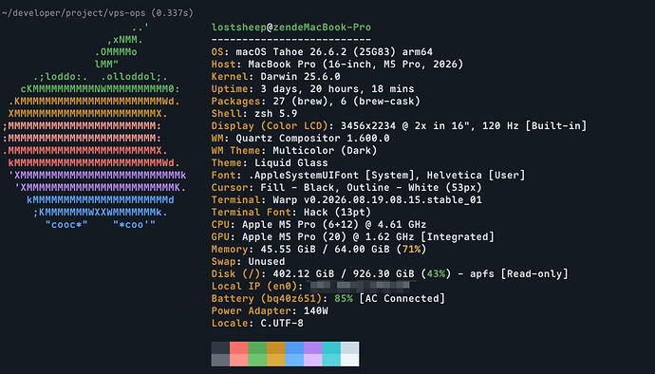Click the green color swatch in palette

(257, 354)
